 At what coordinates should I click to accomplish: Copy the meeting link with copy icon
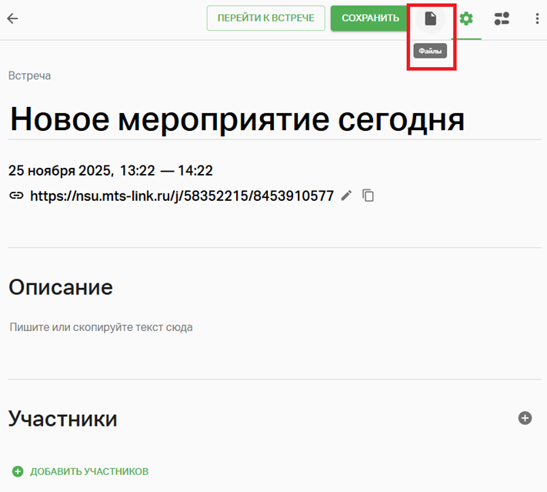369,196
